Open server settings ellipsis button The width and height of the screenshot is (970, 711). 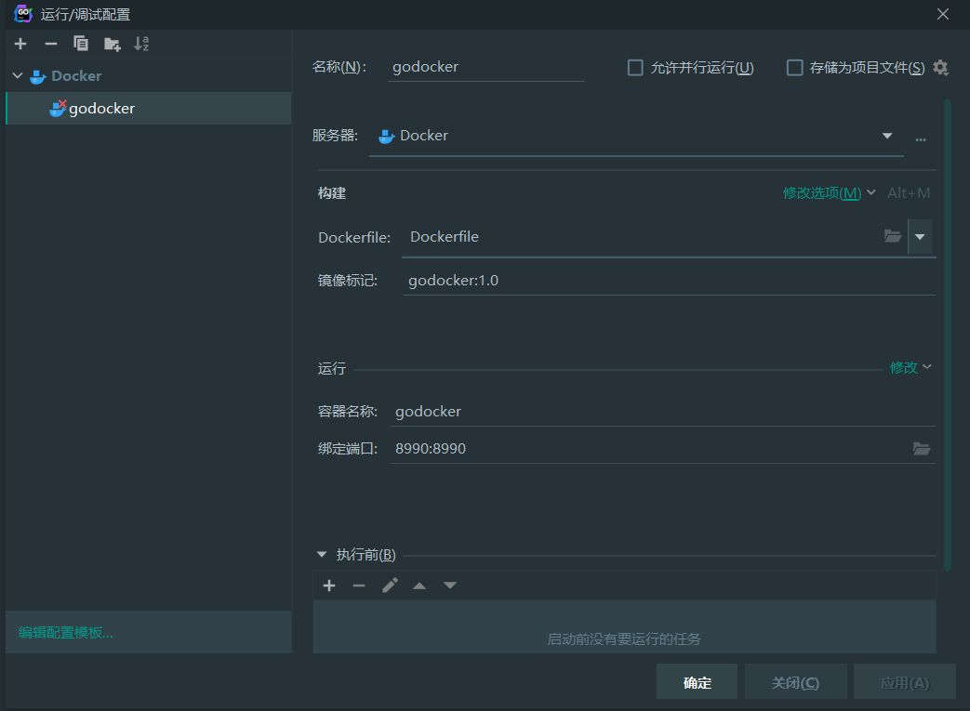coord(921,139)
